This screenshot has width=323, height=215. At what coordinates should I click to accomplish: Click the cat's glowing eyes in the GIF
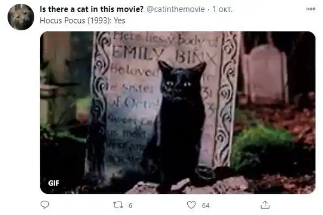(x=179, y=84)
